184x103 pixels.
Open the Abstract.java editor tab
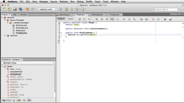click(x=64, y=15)
